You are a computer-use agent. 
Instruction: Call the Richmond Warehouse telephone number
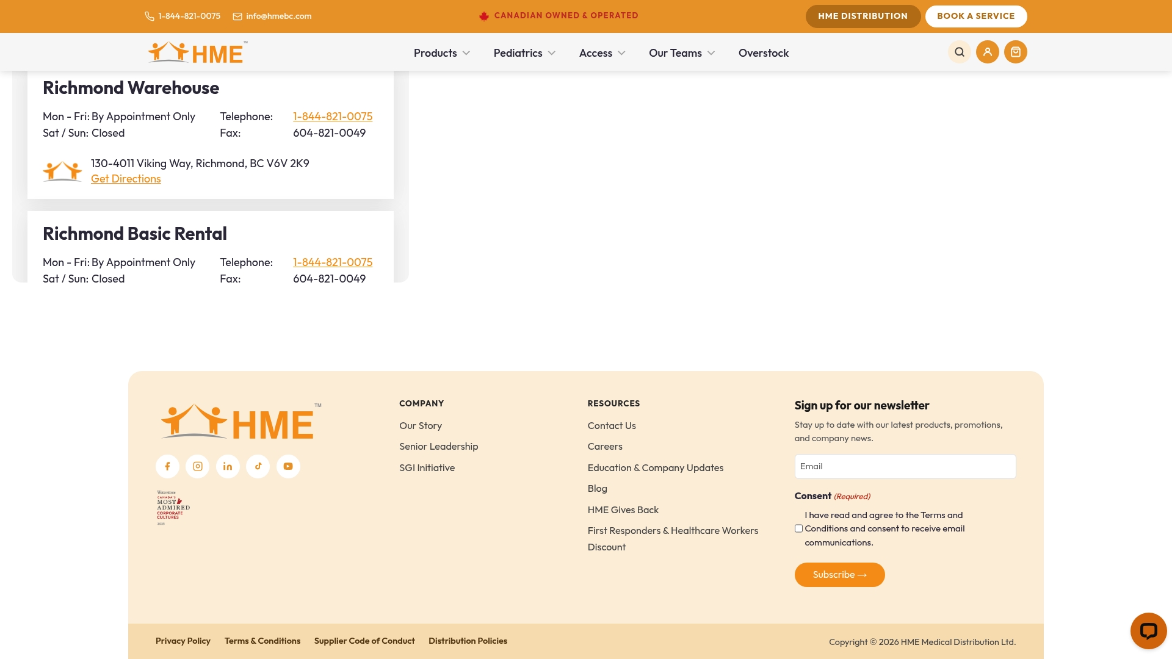[x=333, y=117]
